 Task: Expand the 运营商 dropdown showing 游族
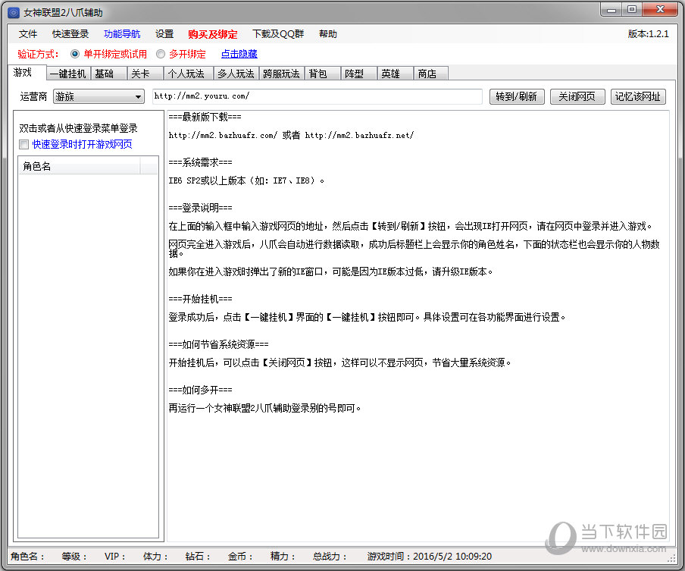[x=99, y=96]
